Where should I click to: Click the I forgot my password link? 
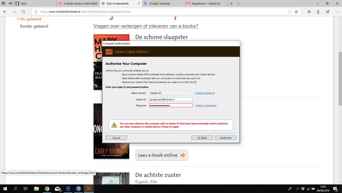click(205, 106)
